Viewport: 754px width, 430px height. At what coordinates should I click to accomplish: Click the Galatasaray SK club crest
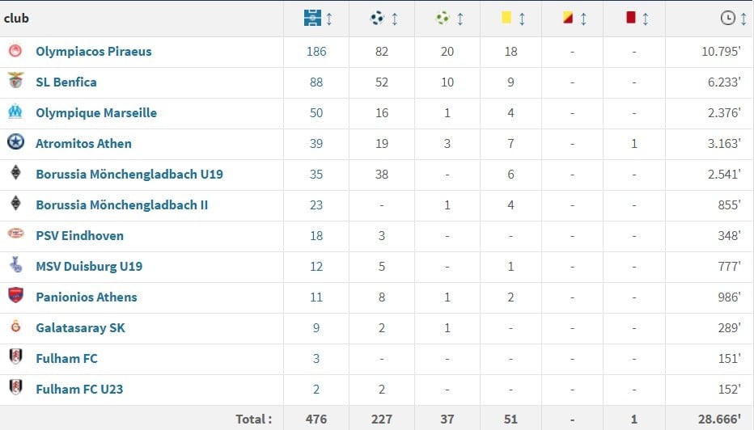click(16, 327)
